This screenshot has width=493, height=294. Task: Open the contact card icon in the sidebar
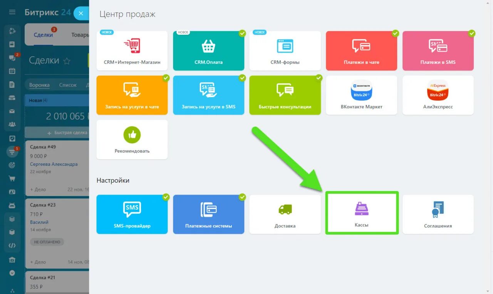(12, 192)
